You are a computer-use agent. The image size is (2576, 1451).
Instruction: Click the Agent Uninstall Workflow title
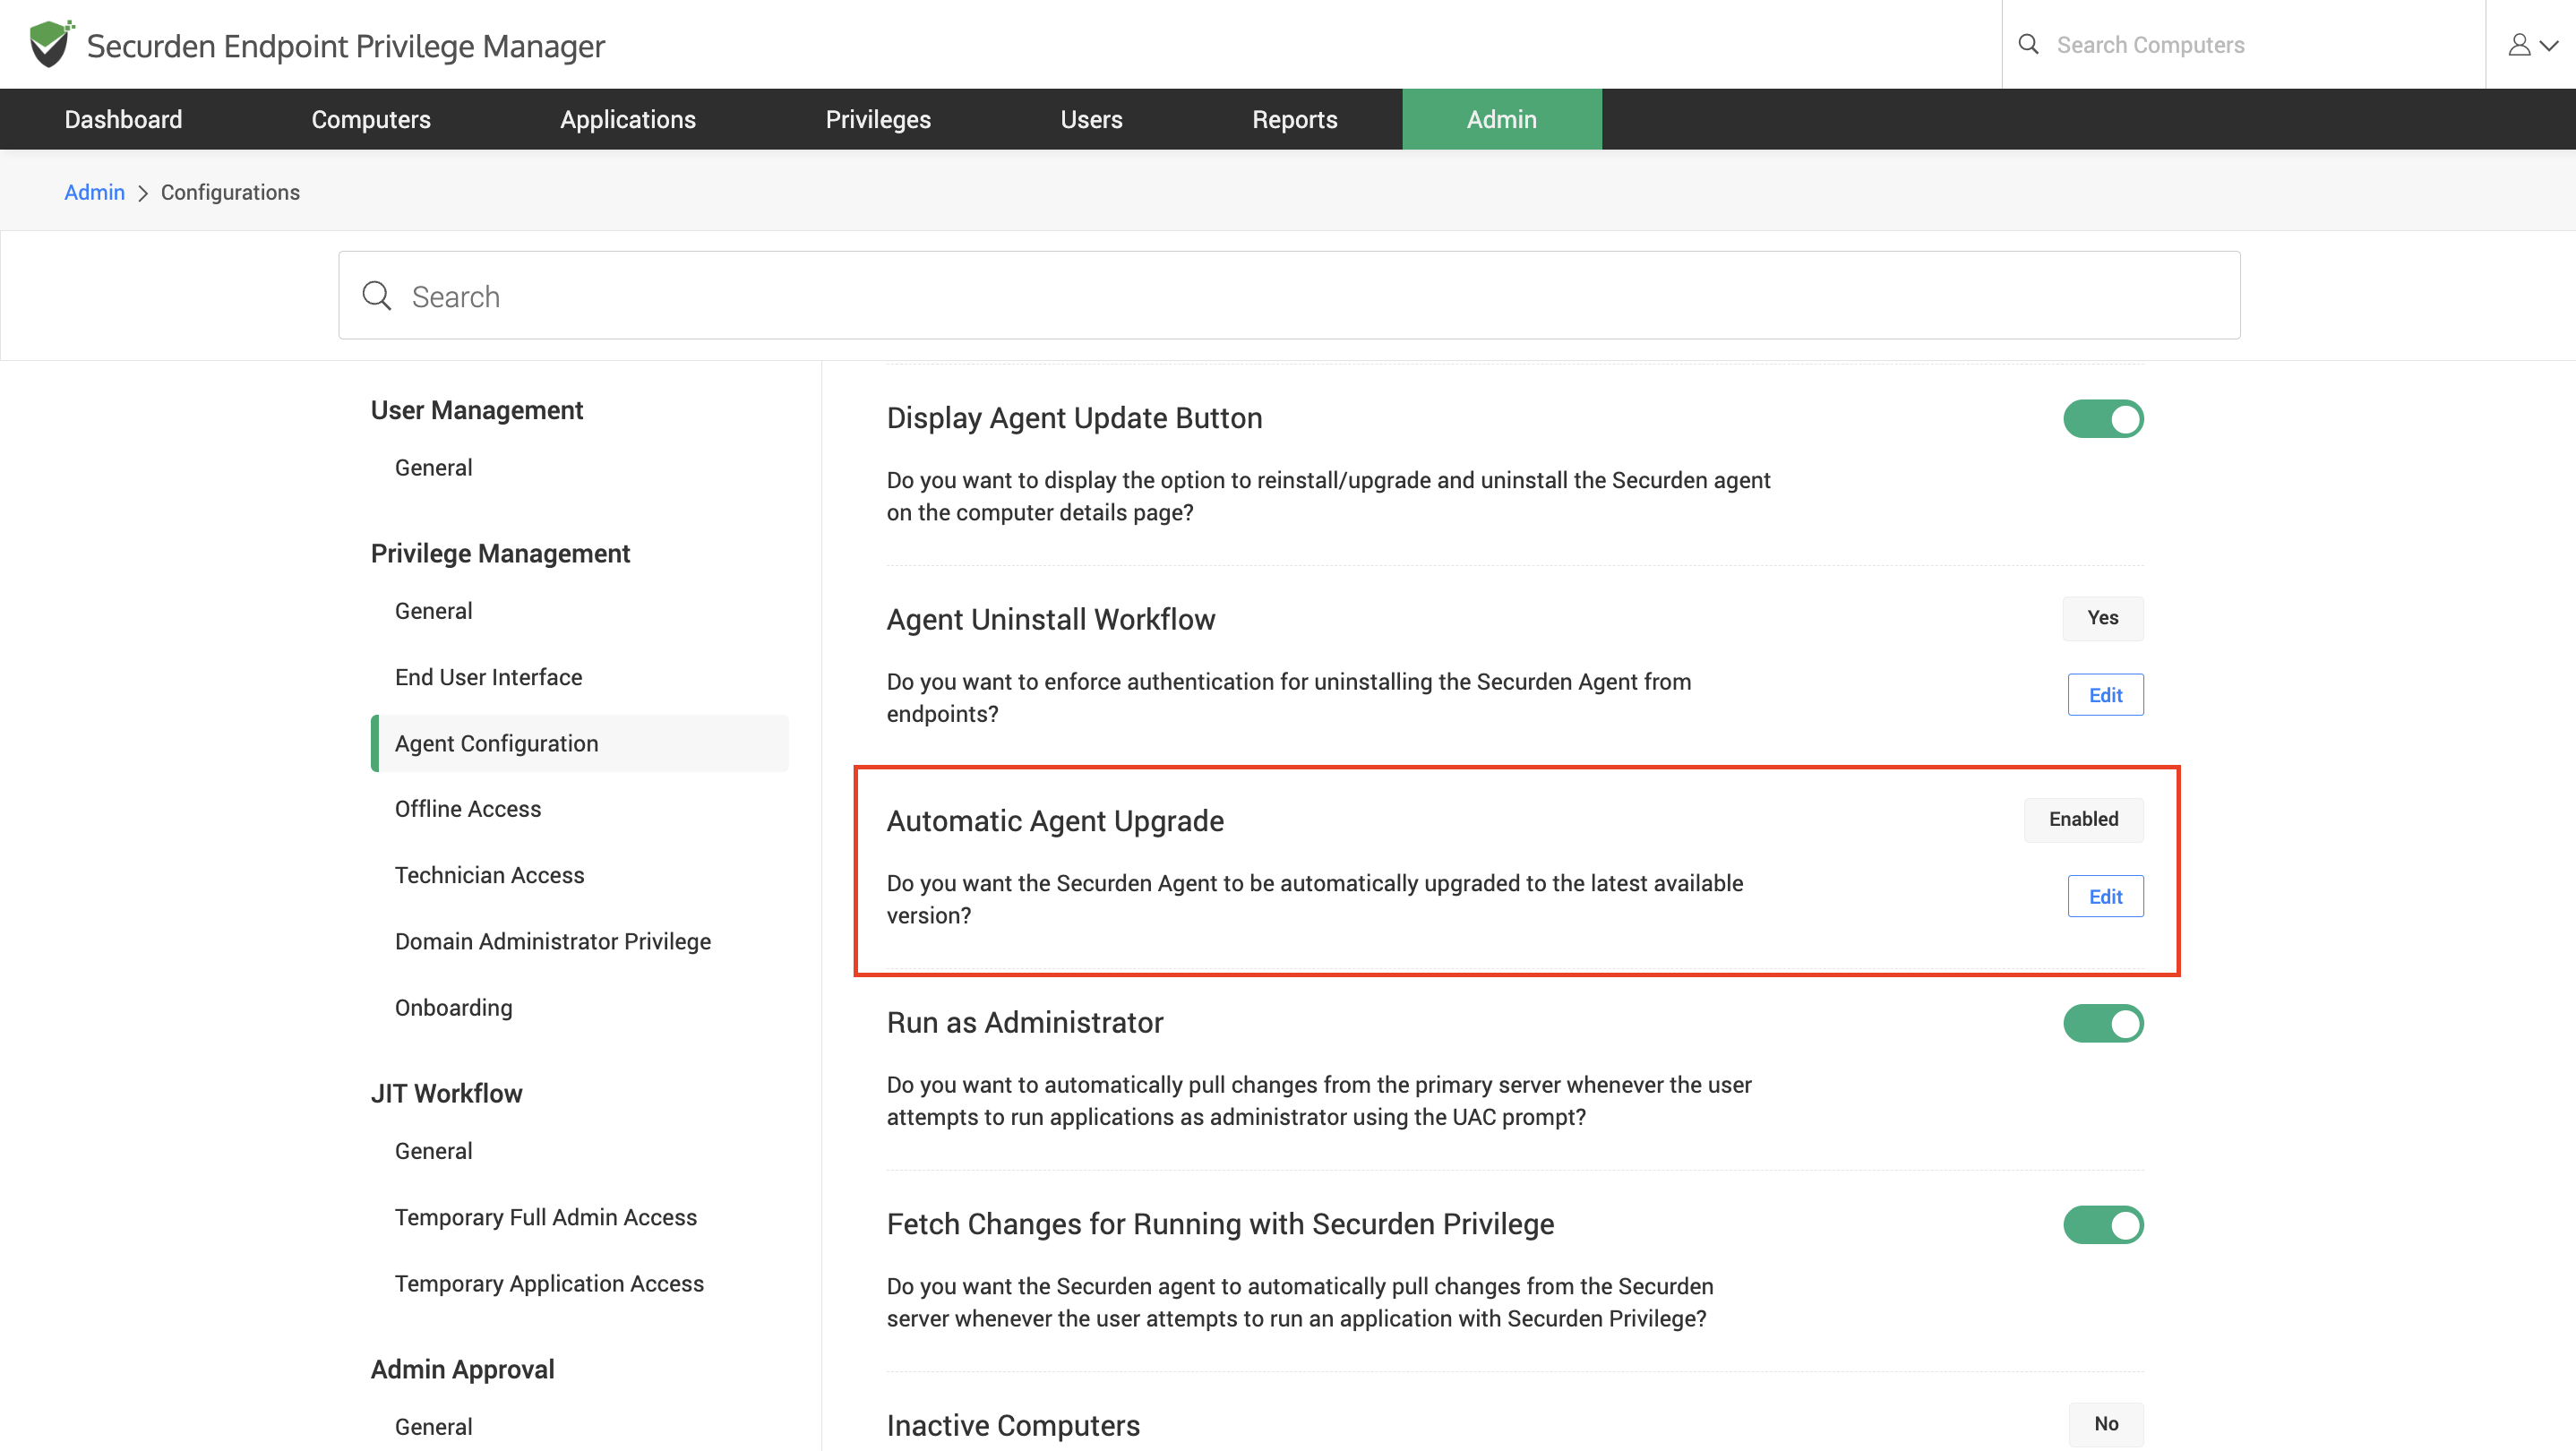point(1050,619)
